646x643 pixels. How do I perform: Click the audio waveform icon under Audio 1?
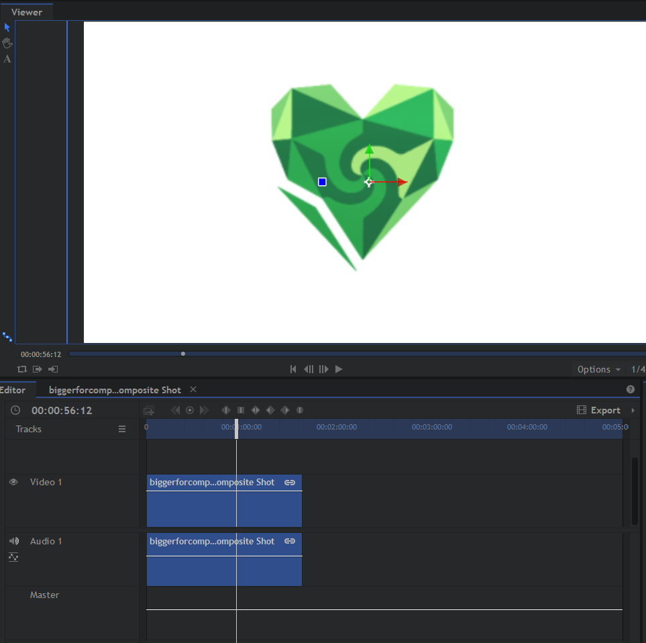tap(13, 557)
